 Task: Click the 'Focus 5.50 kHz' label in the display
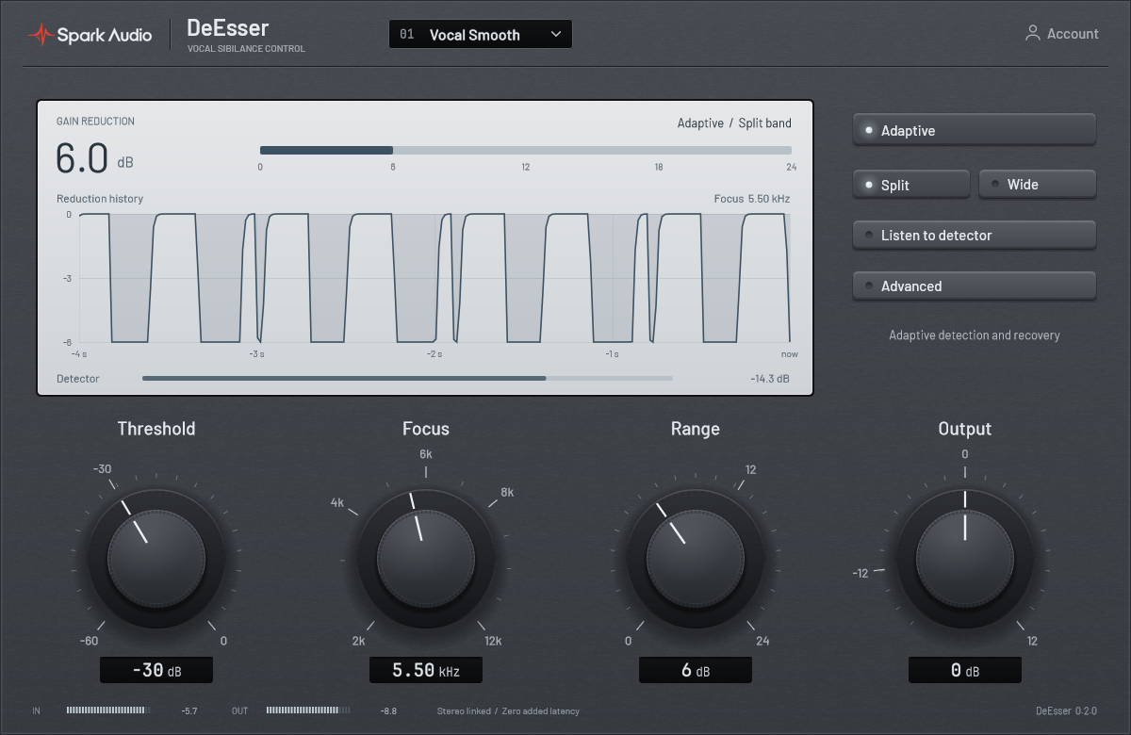(752, 199)
